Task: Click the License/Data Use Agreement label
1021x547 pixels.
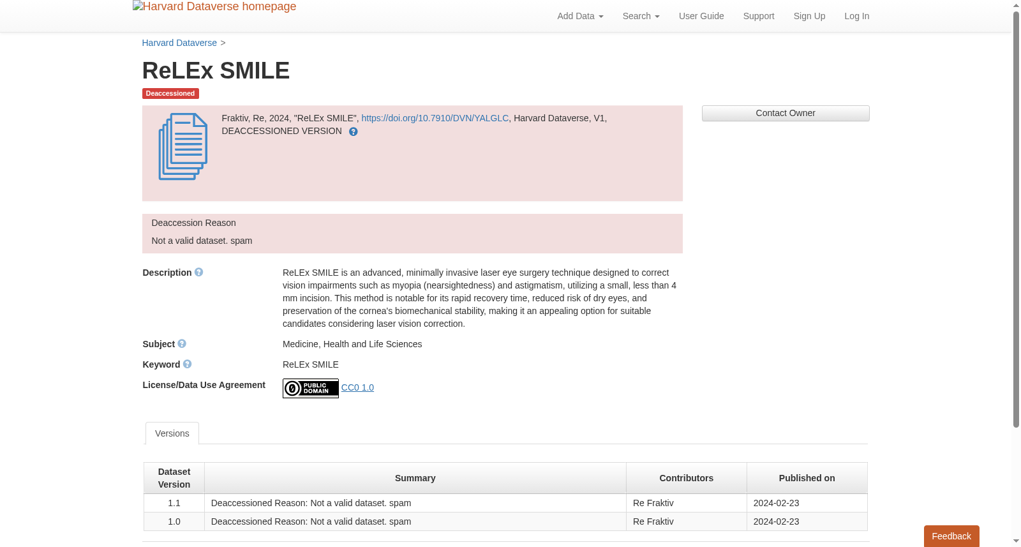Action: pos(204,385)
